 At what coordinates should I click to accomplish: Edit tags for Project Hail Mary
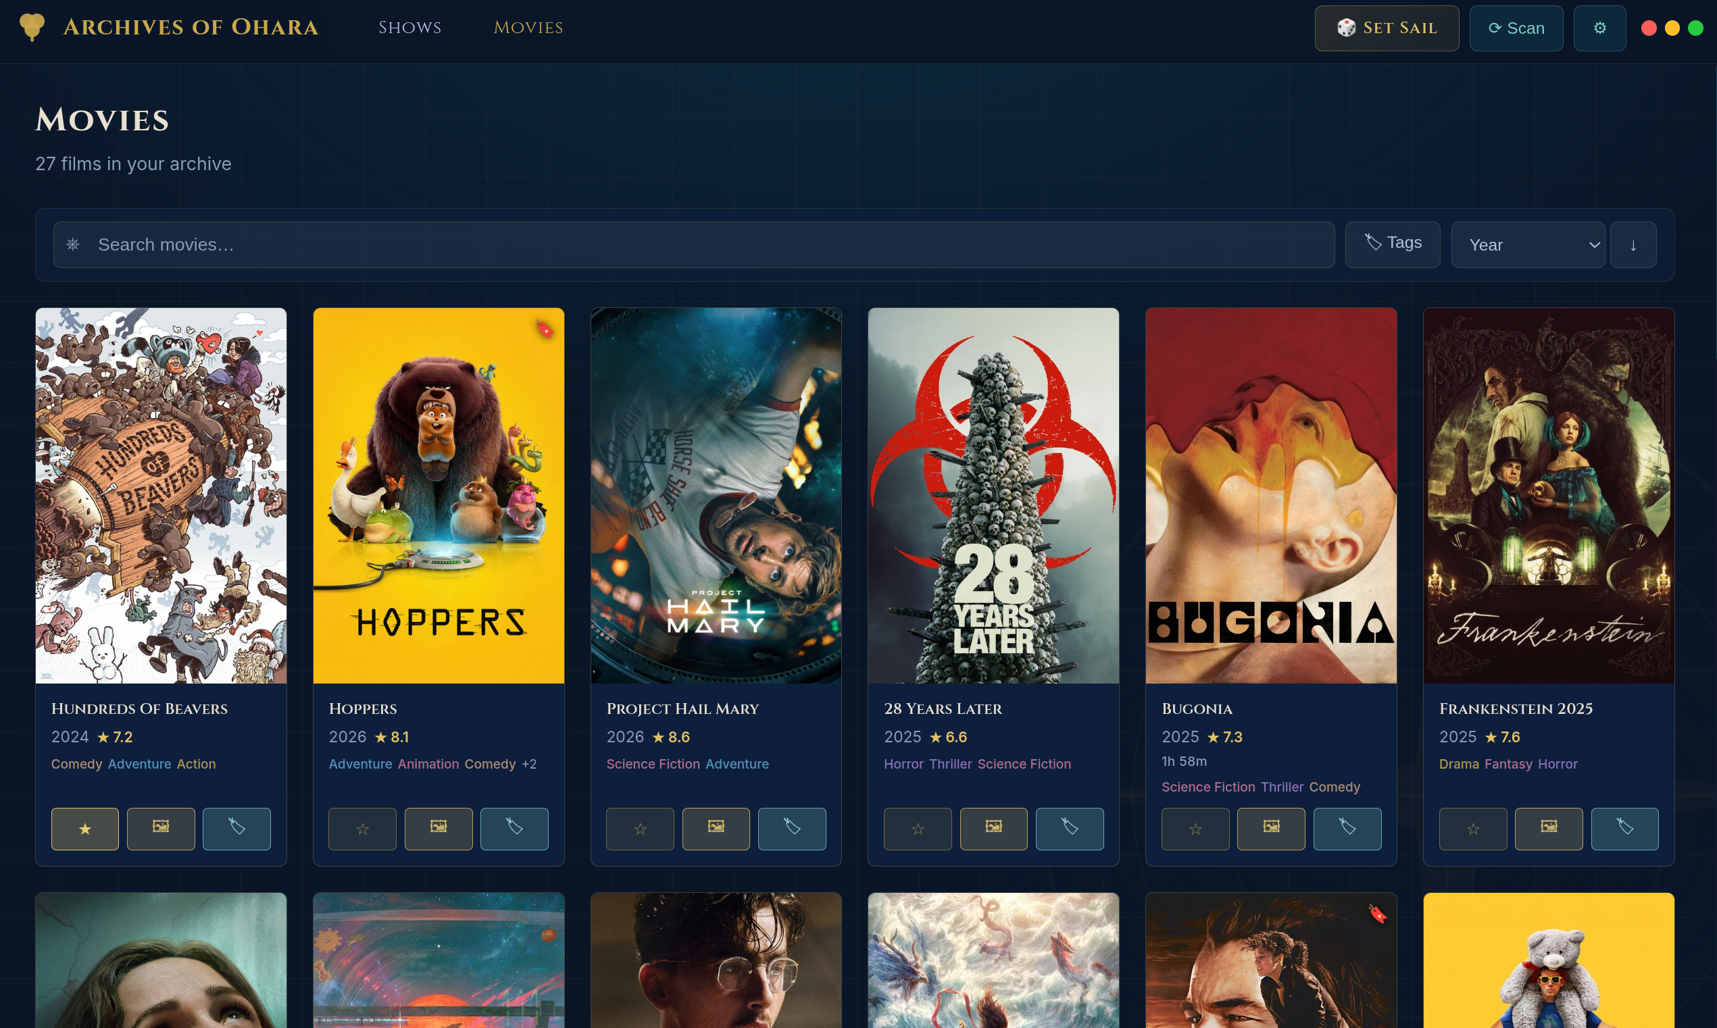792,829
